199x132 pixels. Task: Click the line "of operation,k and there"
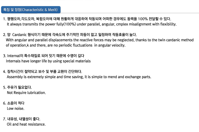pyautogui.click(x=66, y=45)
